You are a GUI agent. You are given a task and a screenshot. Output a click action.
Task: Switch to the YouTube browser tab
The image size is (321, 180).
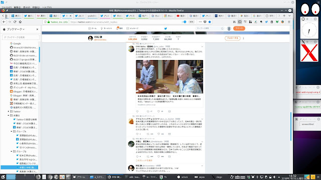181,15
